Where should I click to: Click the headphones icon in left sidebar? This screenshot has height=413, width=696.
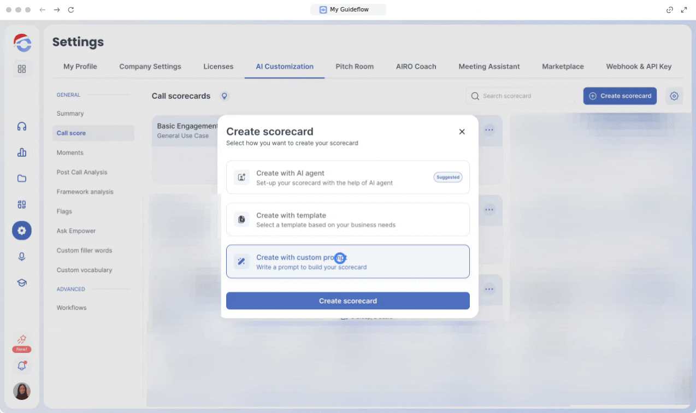pos(22,127)
